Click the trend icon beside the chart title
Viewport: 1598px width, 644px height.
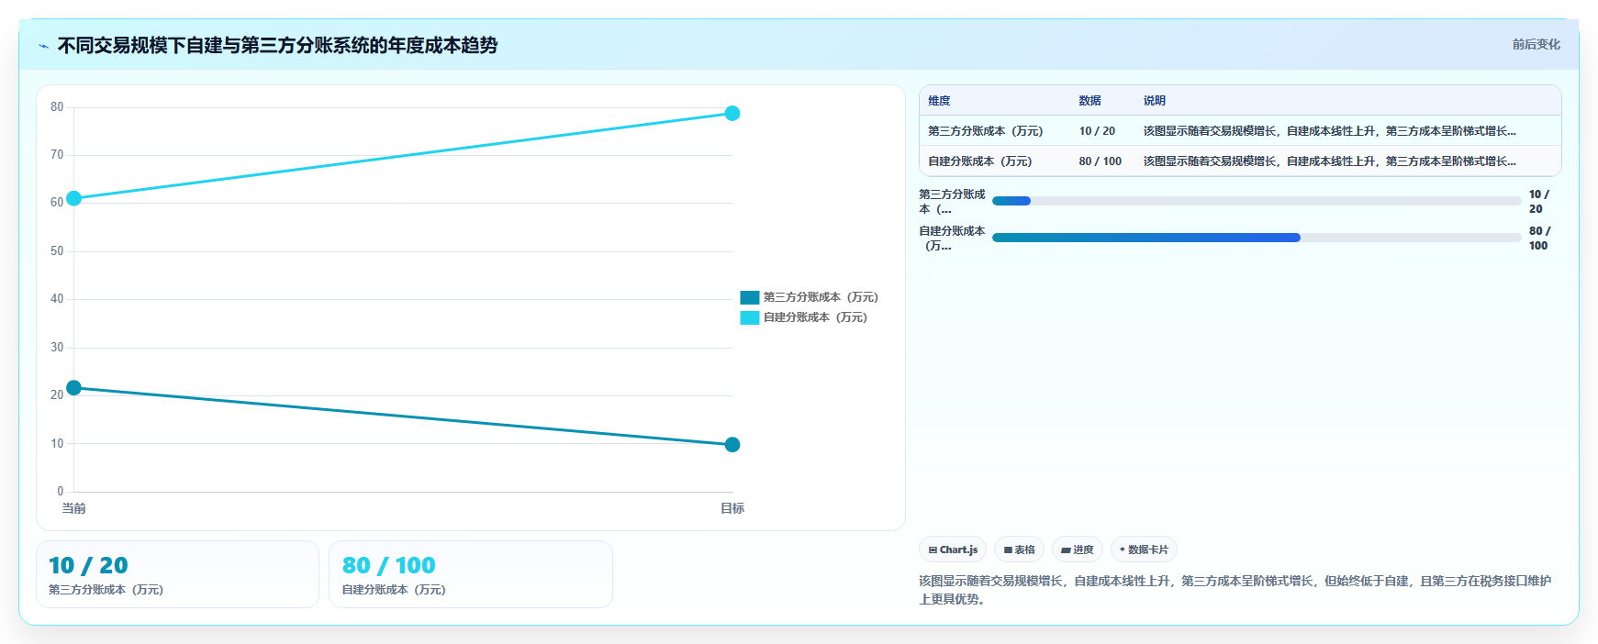point(44,46)
